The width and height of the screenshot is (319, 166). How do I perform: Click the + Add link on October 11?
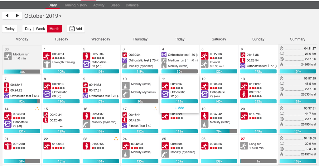pyautogui.click(x=179, y=108)
